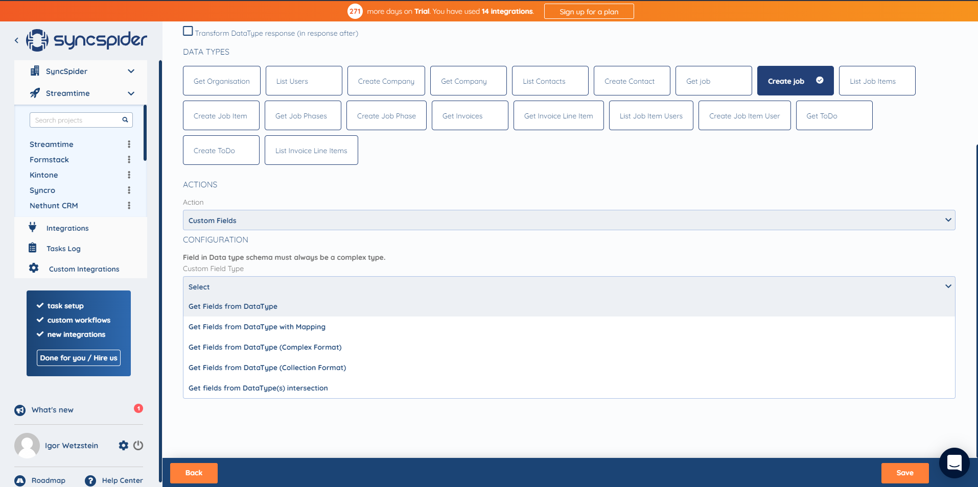Select List Job Item Users data type
Screen dimensions: 978x487
651,115
